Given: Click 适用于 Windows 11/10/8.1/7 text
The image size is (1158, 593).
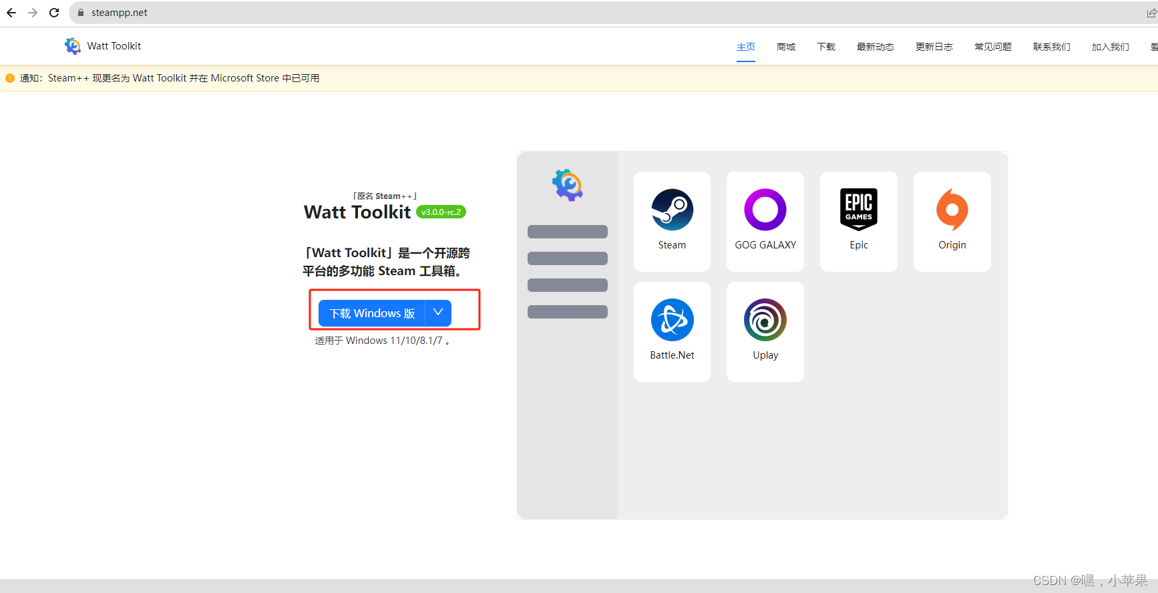Looking at the screenshot, I should (382, 341).
